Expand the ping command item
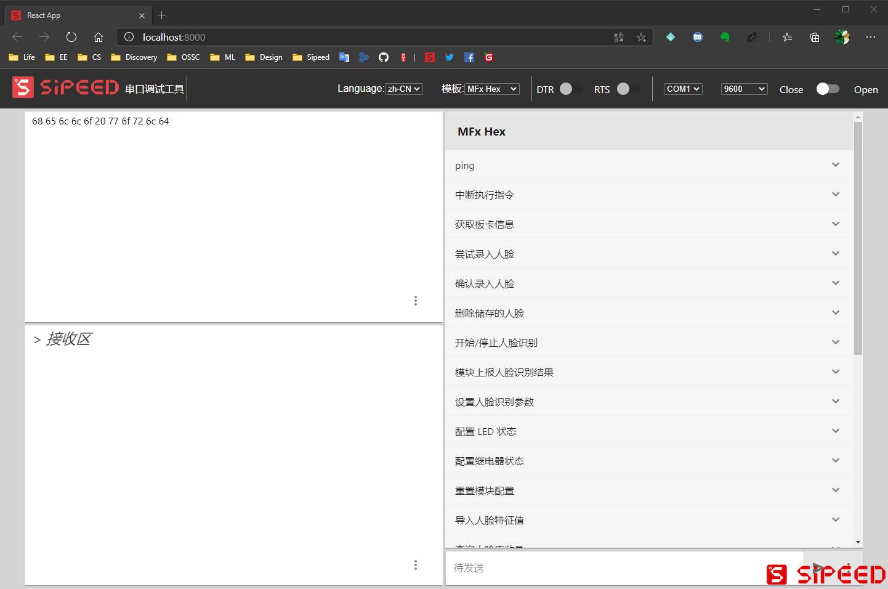 coord(649,165)
